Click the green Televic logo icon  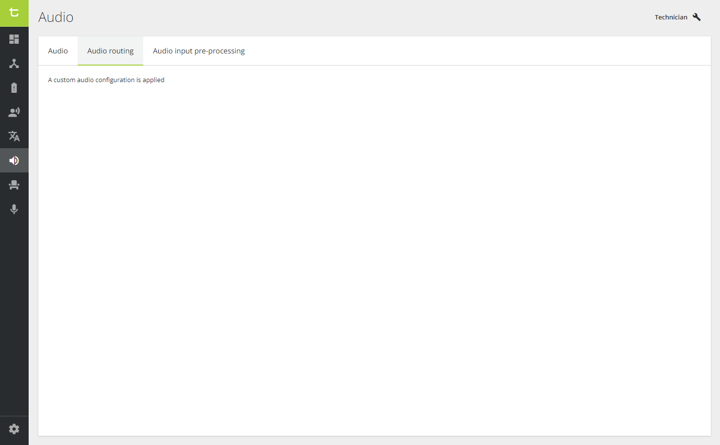(x=14, y=13)
